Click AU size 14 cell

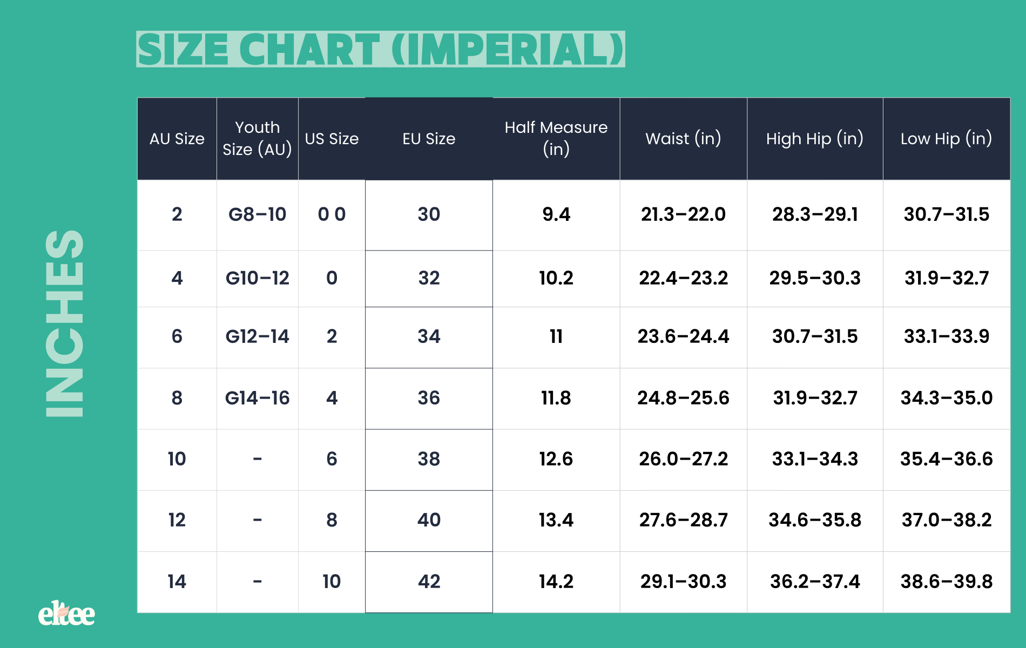(x=177, y=582)
